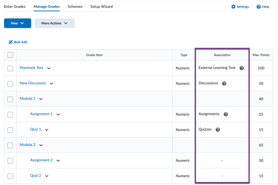Select the blue New button
The width and height of the screenshot is (278, 185).
(x=17, y=23)
